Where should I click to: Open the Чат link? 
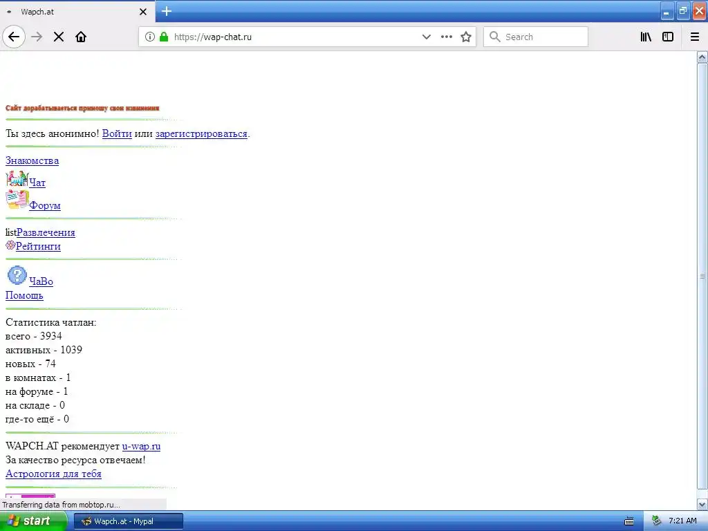coord(37,183)
